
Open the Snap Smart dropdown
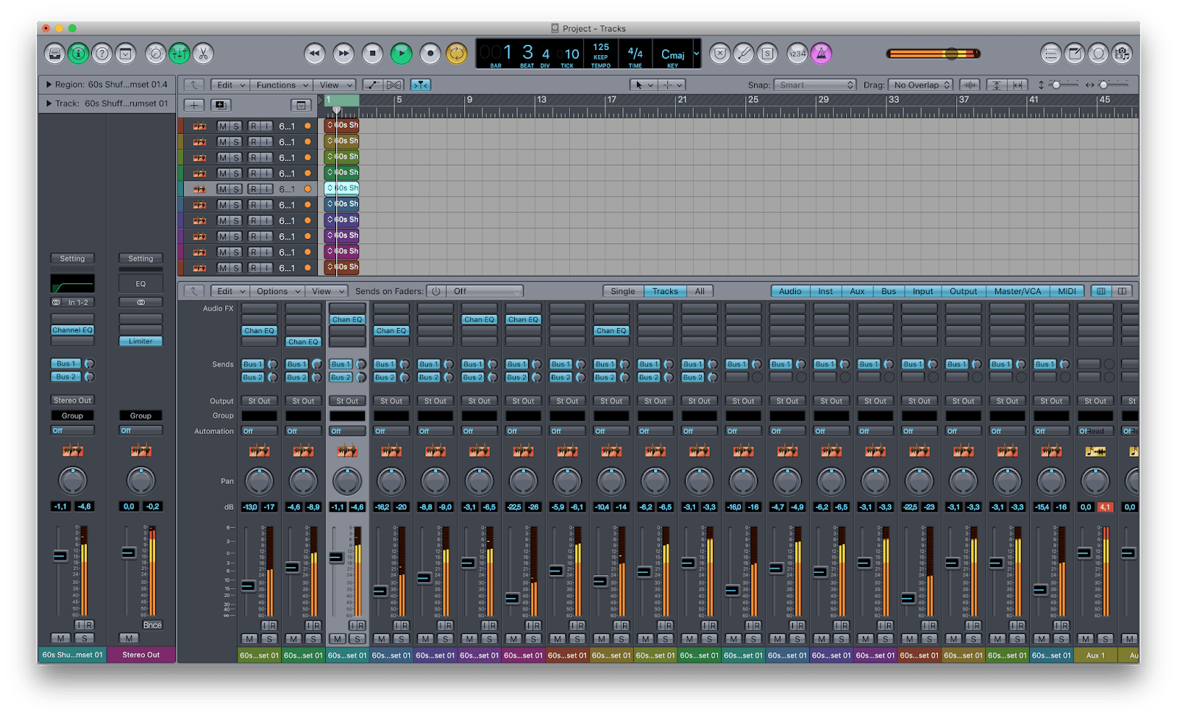tap(815, 85)
